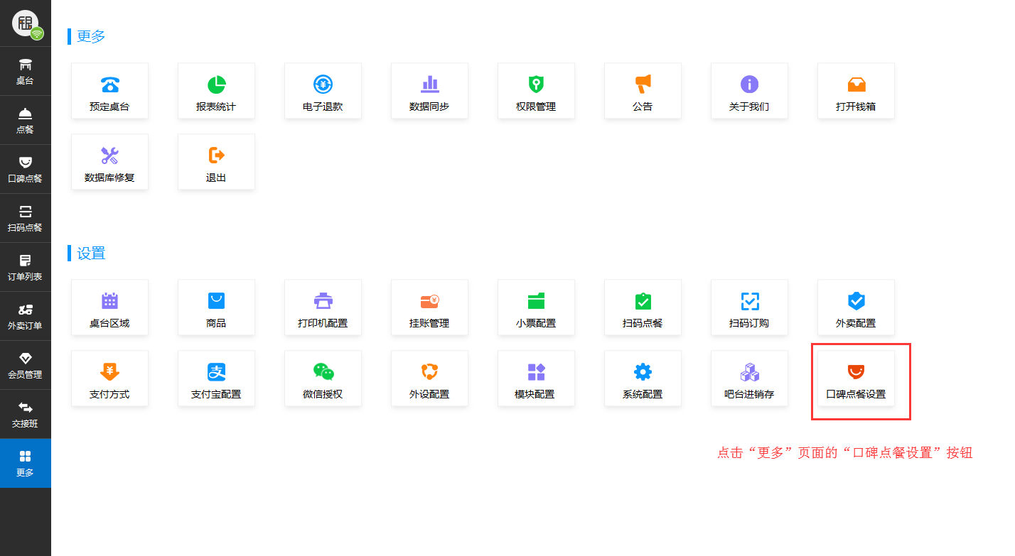Open 口碑点餐设置 tile
Screen dimensions: 1015x556
[856, 378]
